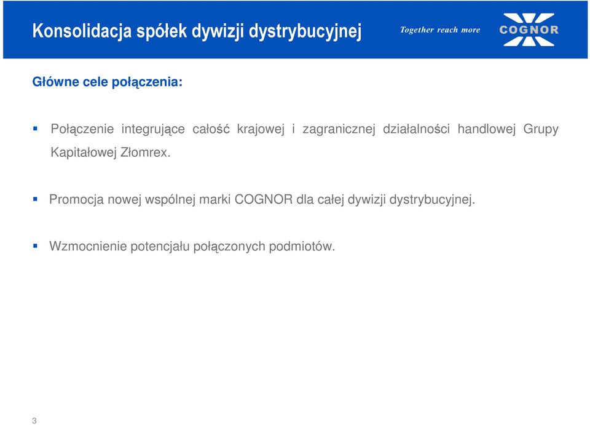Select the heading 'Główne cele połączenia:'

tap(107, 82)
